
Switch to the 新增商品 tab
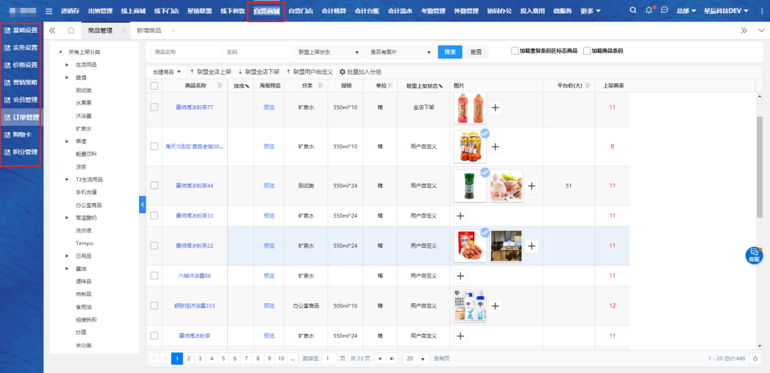(x=148, y=31)
